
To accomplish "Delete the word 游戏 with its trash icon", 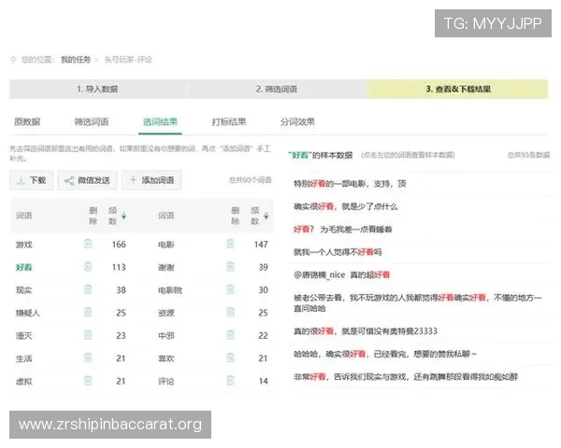I will tap(88, 244).
